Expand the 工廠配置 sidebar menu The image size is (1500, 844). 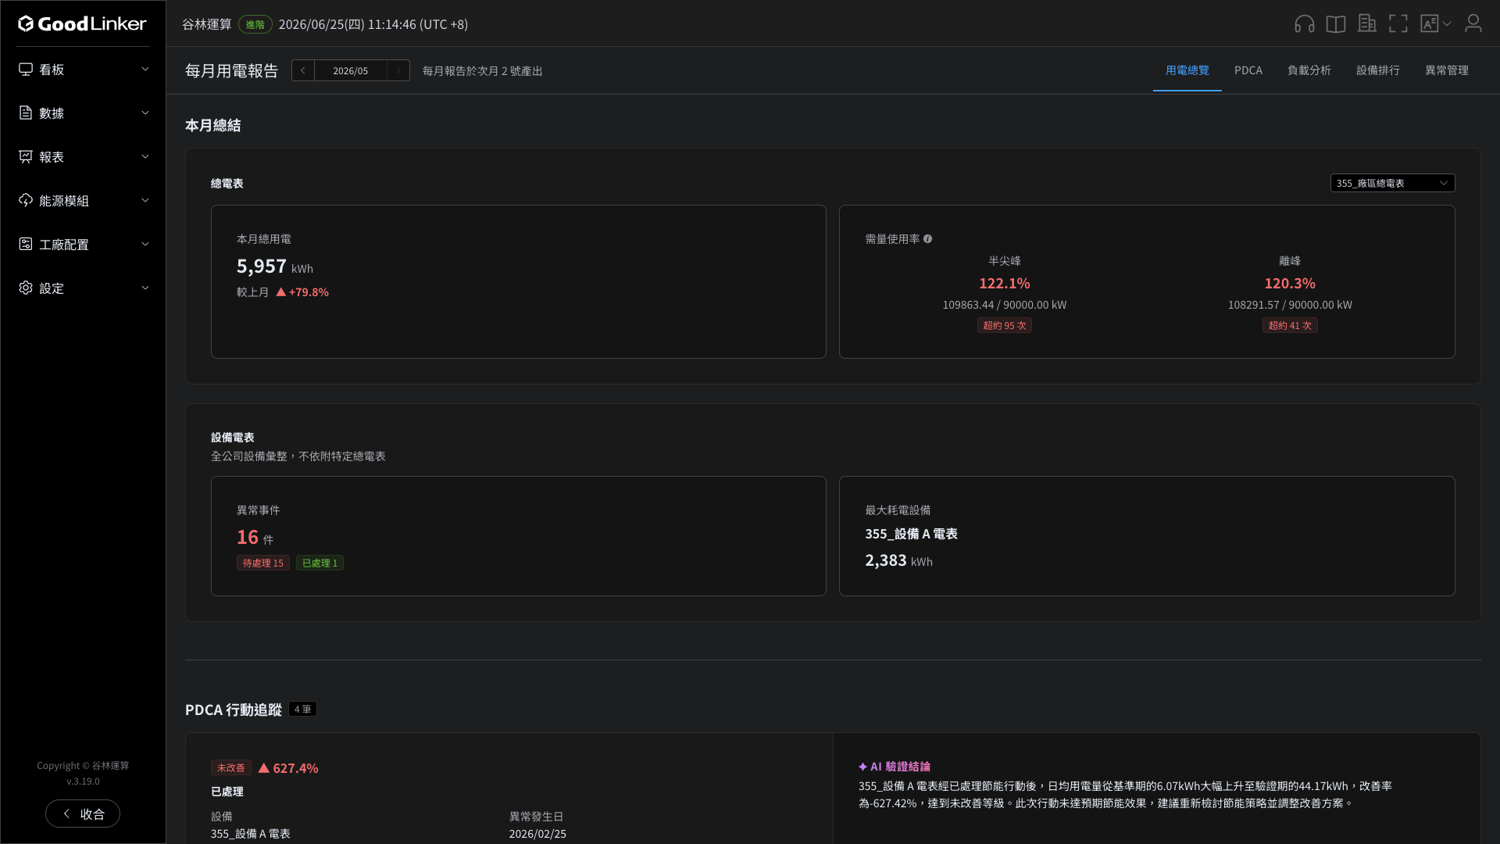145,245
